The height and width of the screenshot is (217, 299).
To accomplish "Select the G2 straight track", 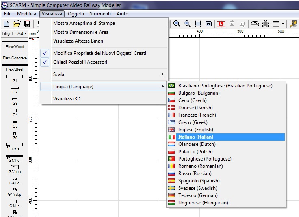I will (15, 90).
